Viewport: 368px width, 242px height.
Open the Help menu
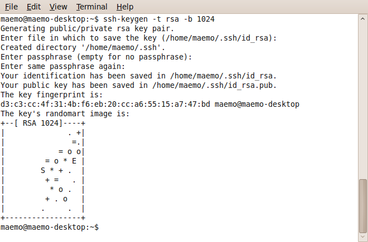(125, 7)
